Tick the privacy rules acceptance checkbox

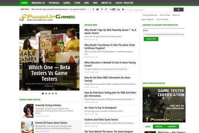(144, 35)
